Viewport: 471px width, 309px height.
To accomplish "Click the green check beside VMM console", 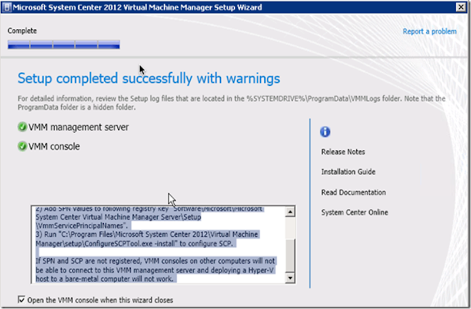I will click(22, 146).
